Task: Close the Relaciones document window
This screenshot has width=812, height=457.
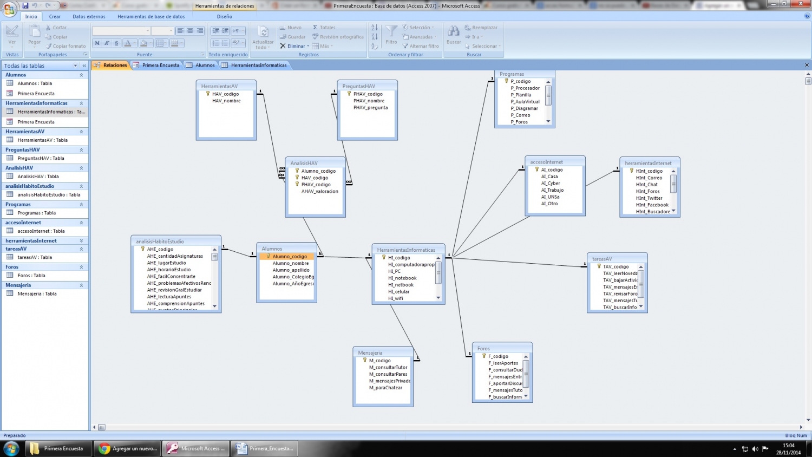Action: 807,65
